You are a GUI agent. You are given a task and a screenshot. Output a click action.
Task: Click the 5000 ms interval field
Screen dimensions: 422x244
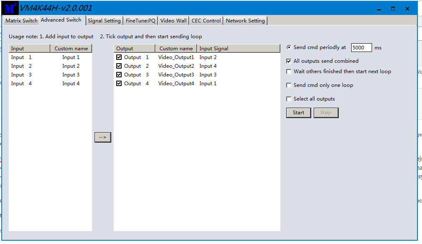click(x=361, y=48)
